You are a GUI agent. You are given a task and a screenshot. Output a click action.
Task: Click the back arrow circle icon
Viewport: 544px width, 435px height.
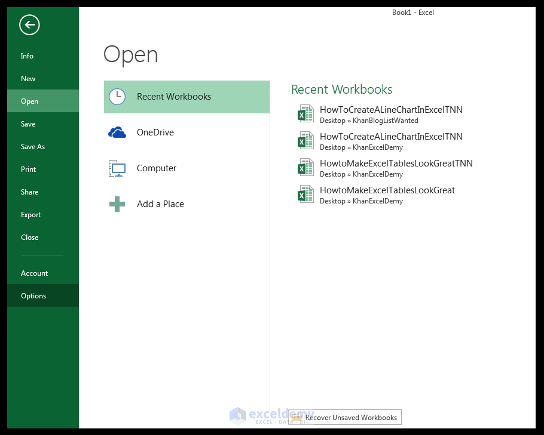click(29, 25)
